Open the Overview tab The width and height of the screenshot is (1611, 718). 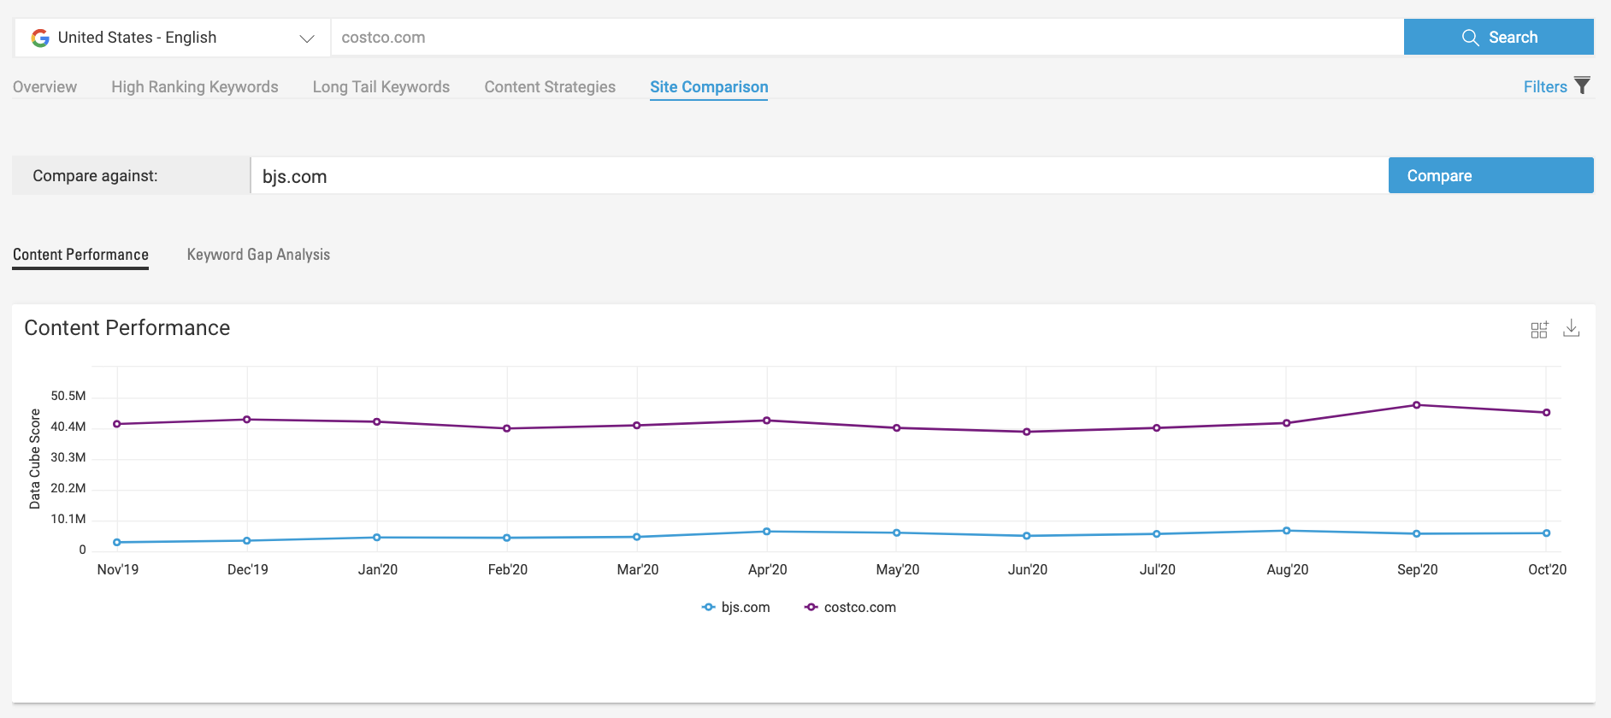click(44, 87)
